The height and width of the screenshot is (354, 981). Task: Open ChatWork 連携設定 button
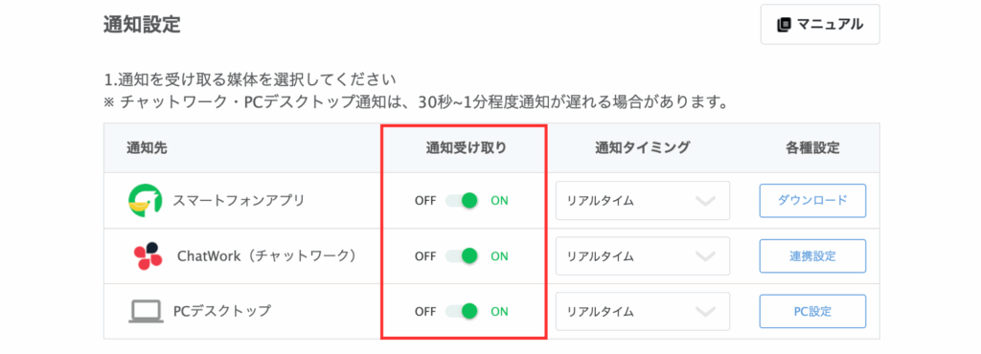[812, 256]
